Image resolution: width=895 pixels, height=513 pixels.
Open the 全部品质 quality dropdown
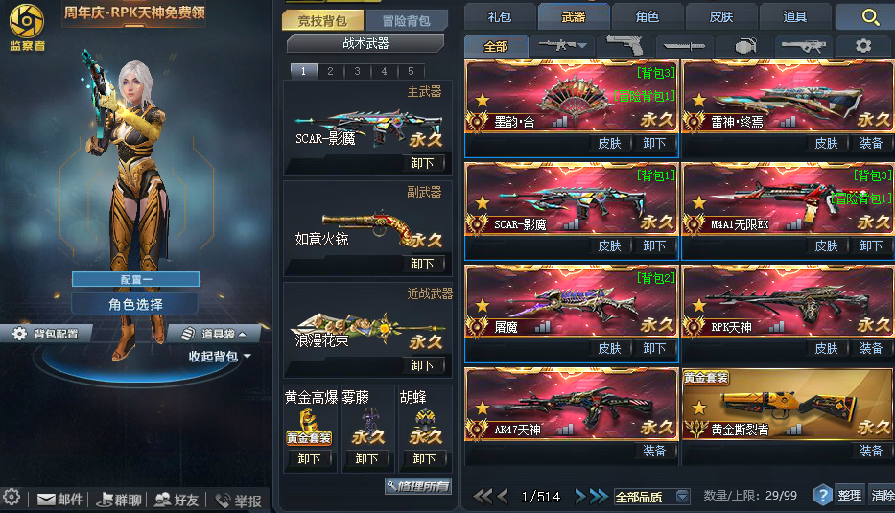coord(652,497)
